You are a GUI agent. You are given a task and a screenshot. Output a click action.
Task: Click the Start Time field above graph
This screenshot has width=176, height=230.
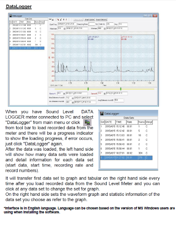click(x=67, y=24)
